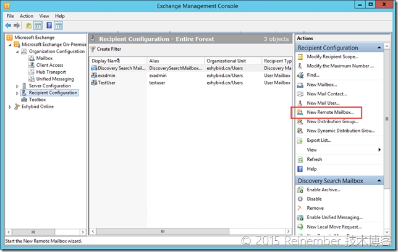The width and height of the screenshot is (398, 252).
Task: Click Create Filter link
Action: (109, 49)
